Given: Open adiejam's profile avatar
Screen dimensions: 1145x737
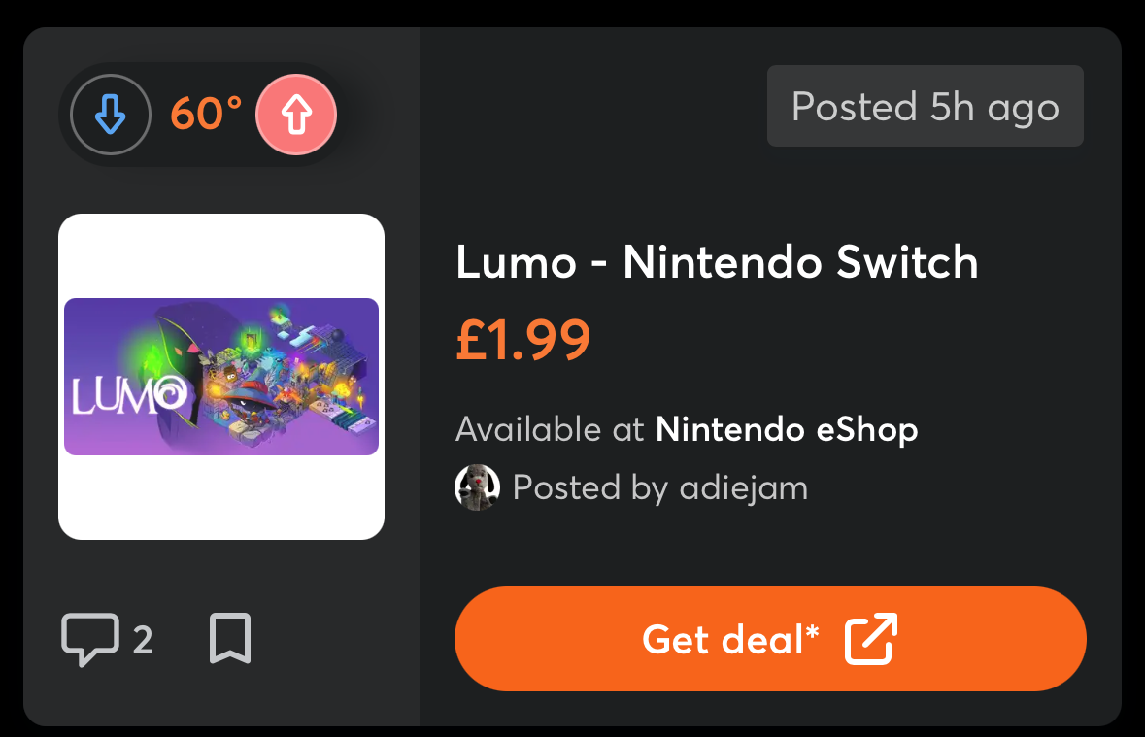Looking at the screenshot, I should 477,487.
